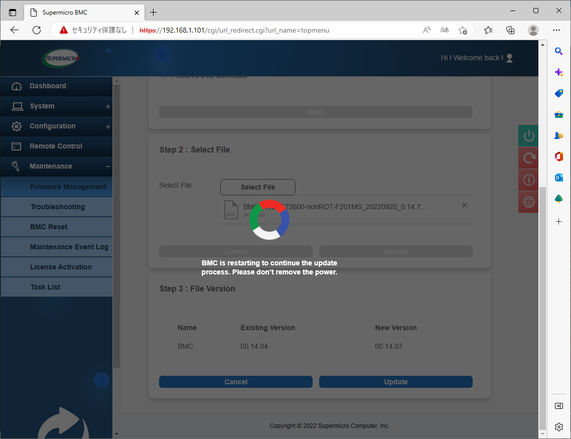
Task: Open the read aloud icon in address bar
Action: coord(426,30)
